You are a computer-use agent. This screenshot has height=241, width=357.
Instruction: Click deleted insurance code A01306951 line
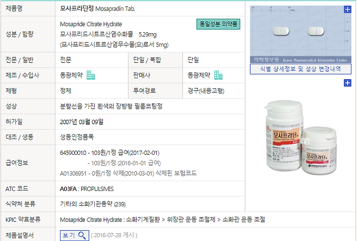128,173
